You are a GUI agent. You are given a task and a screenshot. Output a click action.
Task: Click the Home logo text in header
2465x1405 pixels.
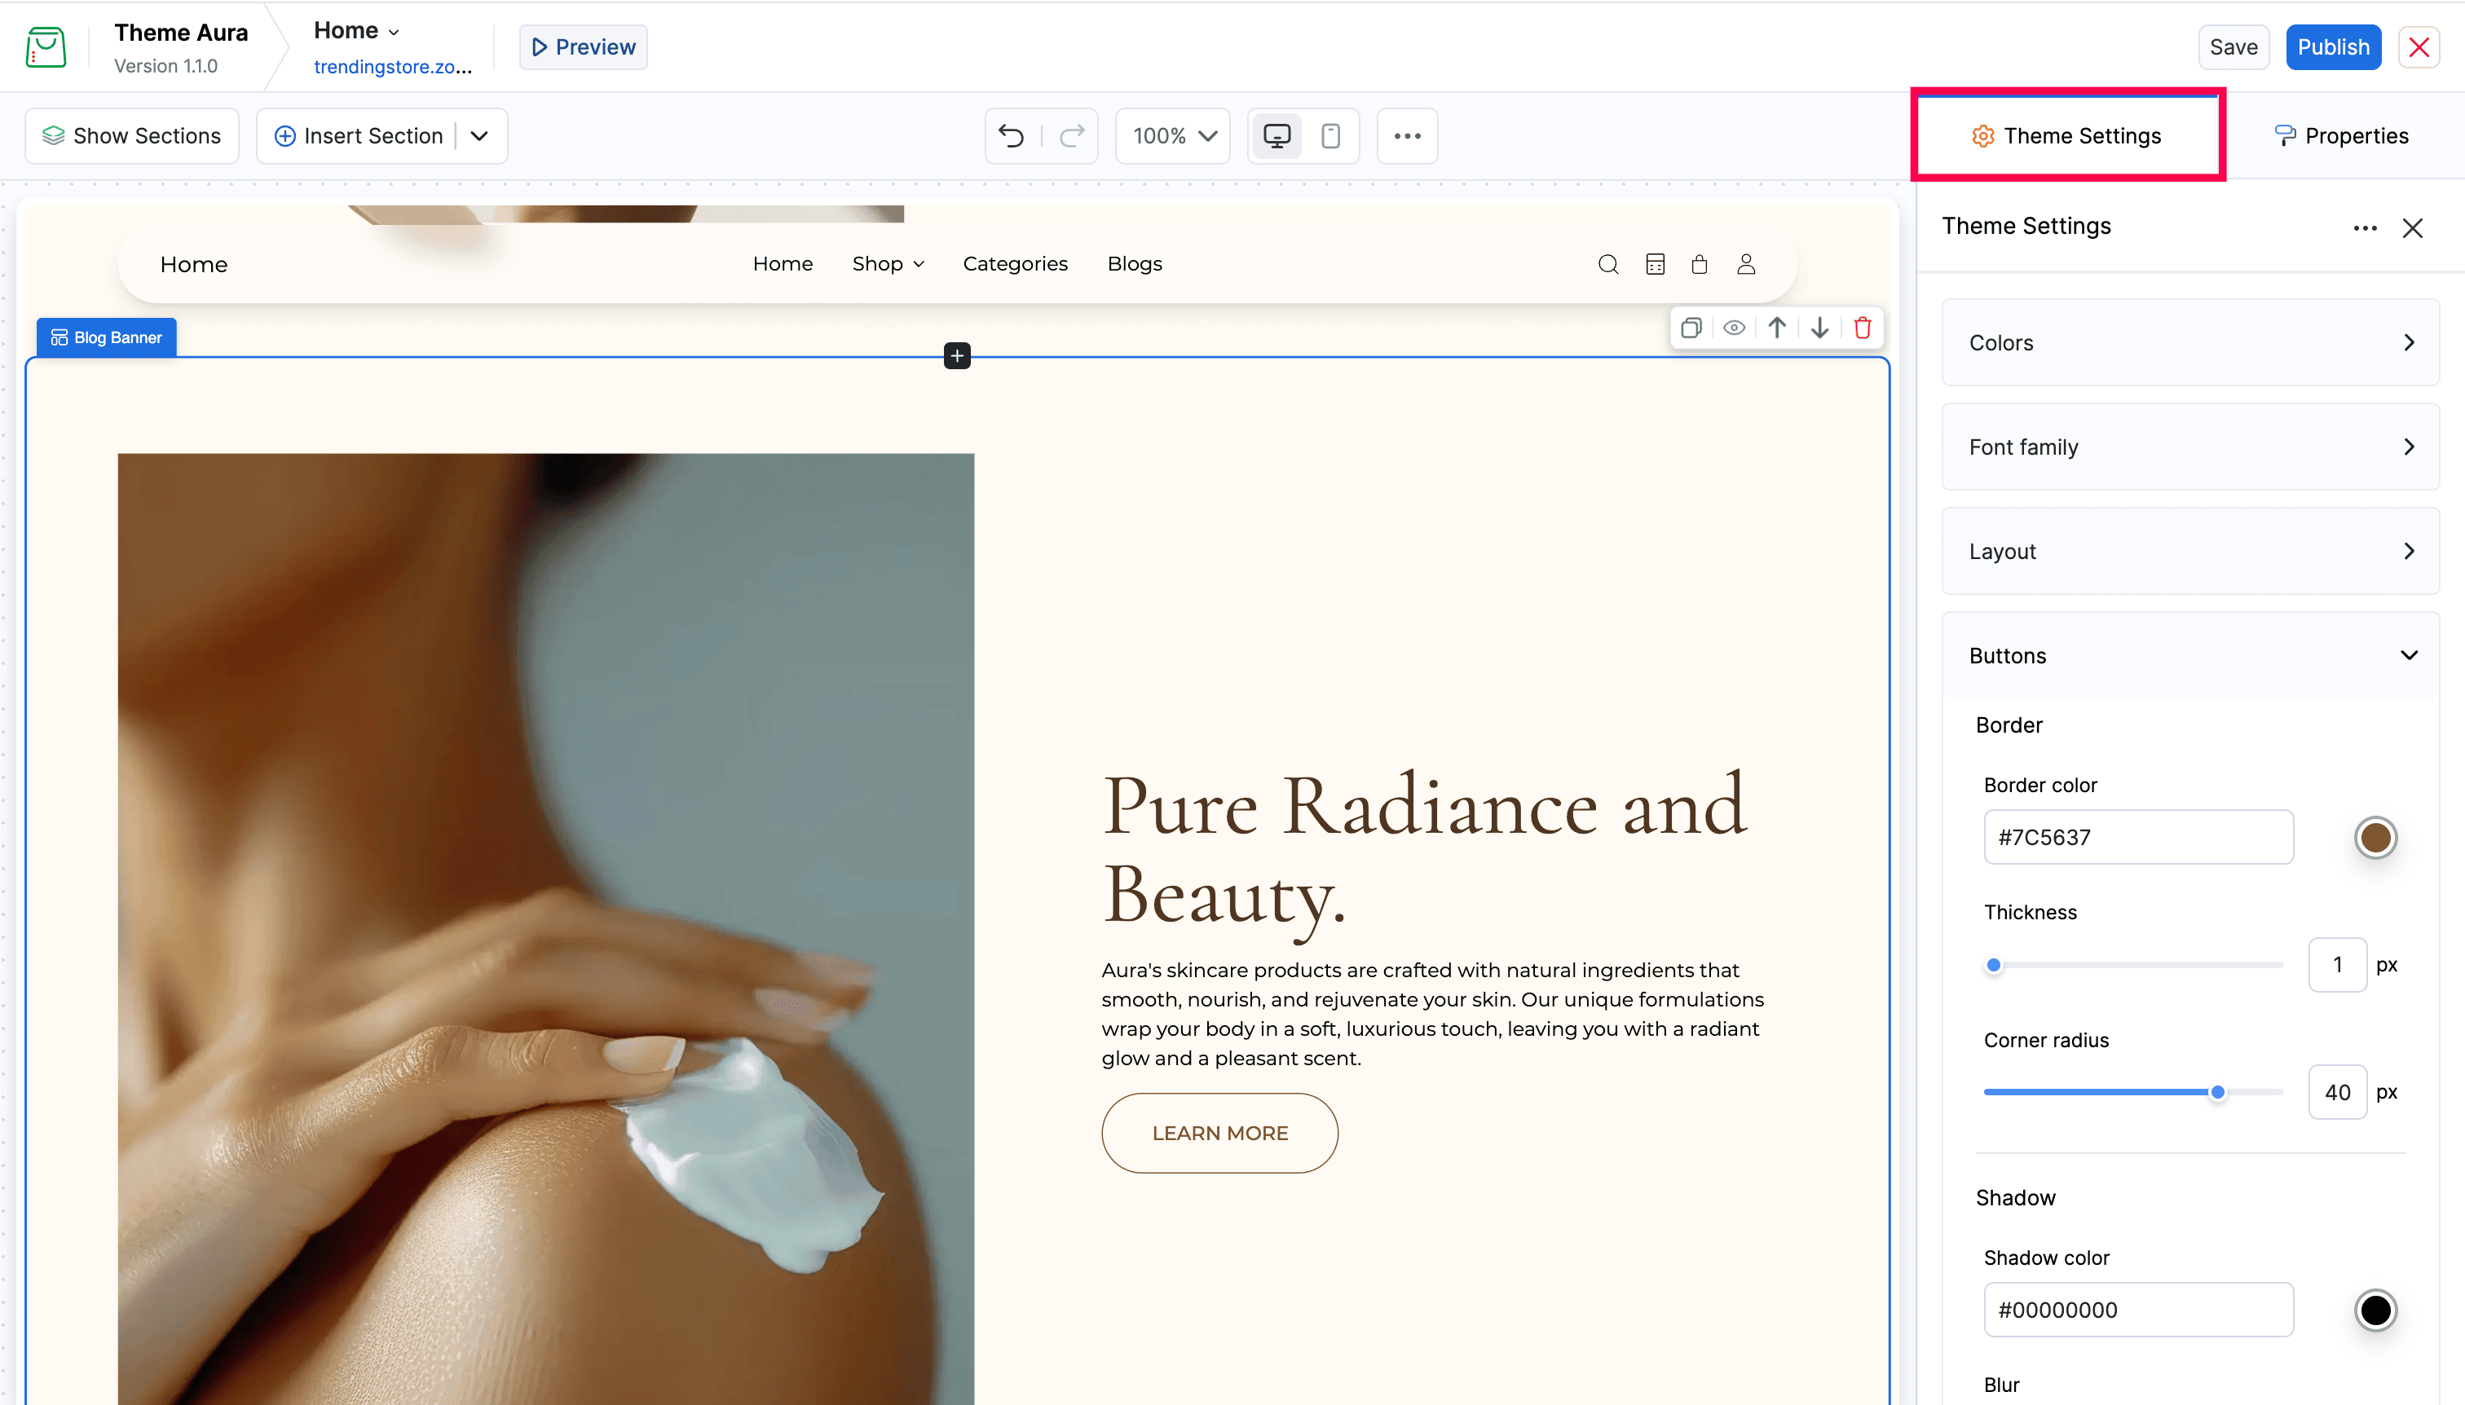(x=194, y=264)
